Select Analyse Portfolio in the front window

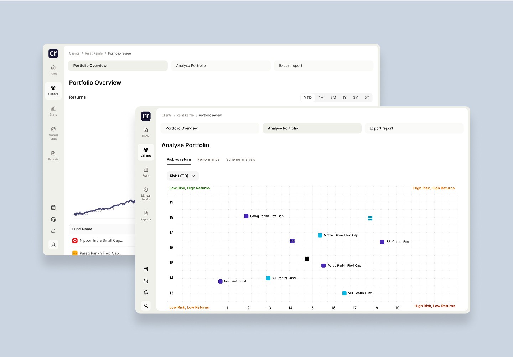312,128
